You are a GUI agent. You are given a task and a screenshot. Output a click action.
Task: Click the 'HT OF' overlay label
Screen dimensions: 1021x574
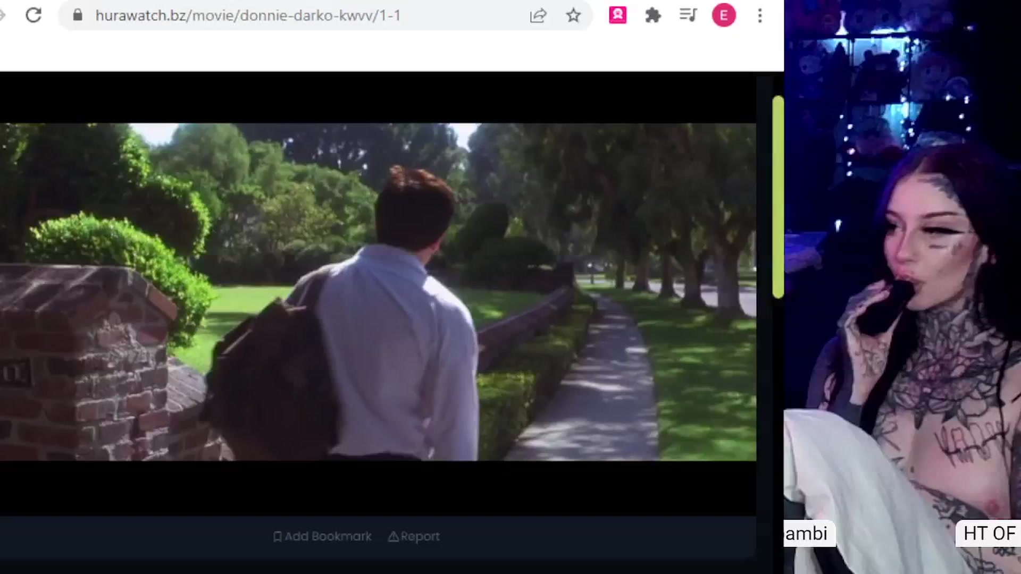coord(989,533)
